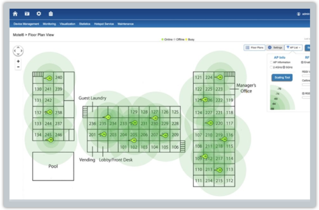Screen dimensions: 319x210
Task: Expand the AP List dropdown
Action: [x=293, y=47]
